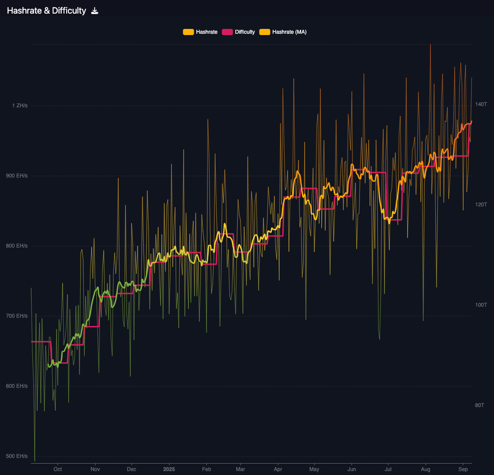The width and height of the screenshot is (494, 475).
Task: Click the 500 EH/s left axis label
Action: pos(17,456)
